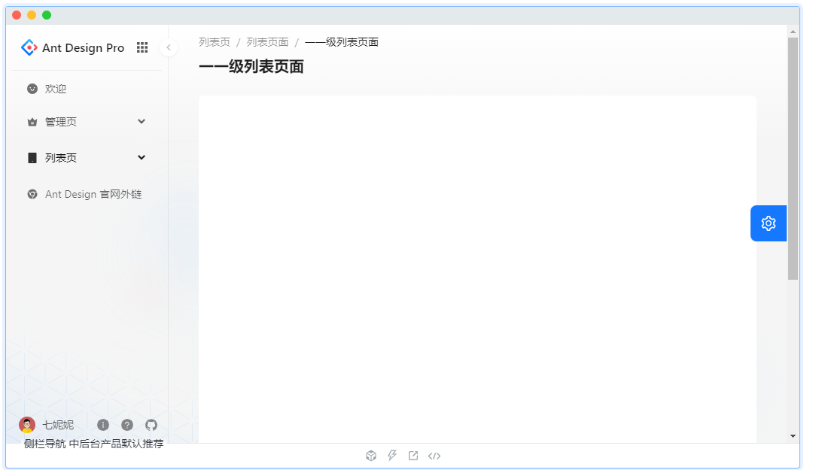Click the question mark help icon
816x470 pixels.
click(x=127, y=425)
